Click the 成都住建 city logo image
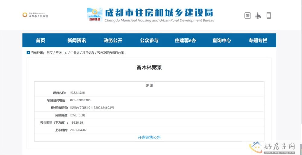The width and height of the screenshot is (302, 155). 95,15
